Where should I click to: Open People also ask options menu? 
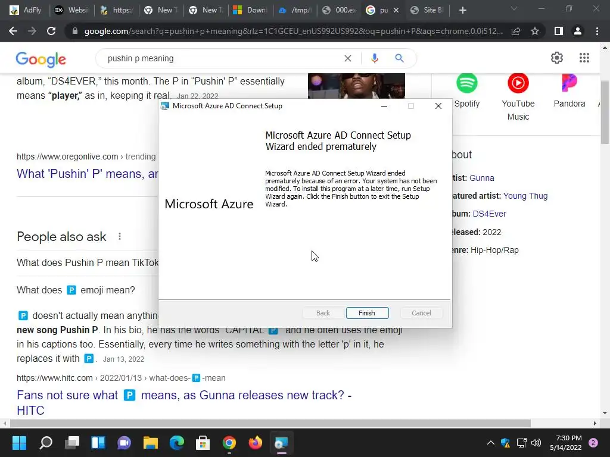pos(119,236)
